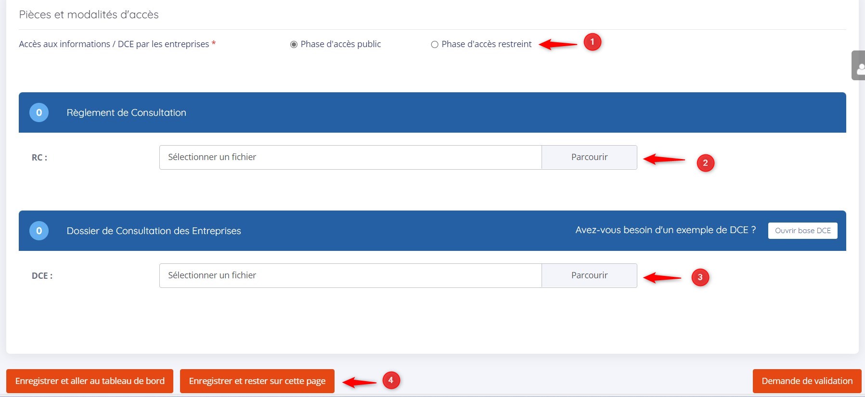Choose the Phase d'accès restreint option
The width and height of the screenshot is (865, 397).
(x=435, y=44)
